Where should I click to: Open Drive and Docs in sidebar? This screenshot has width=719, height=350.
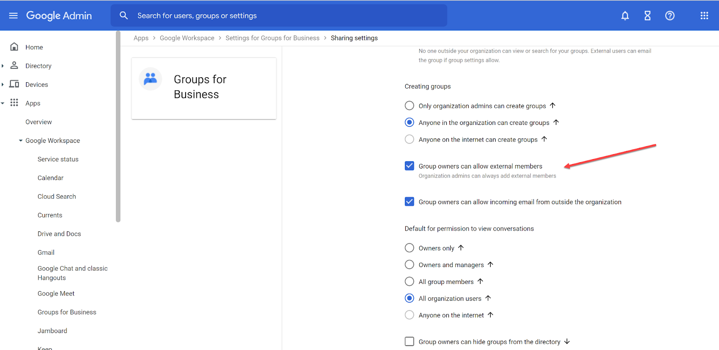[x=59, y=234]
